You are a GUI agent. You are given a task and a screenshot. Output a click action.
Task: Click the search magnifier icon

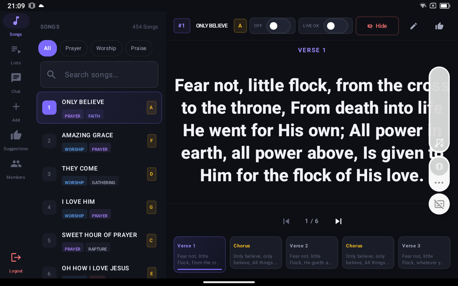coord(52,74)
